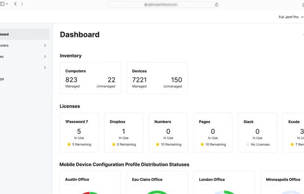Click the Austin Office donut chart

90,193
